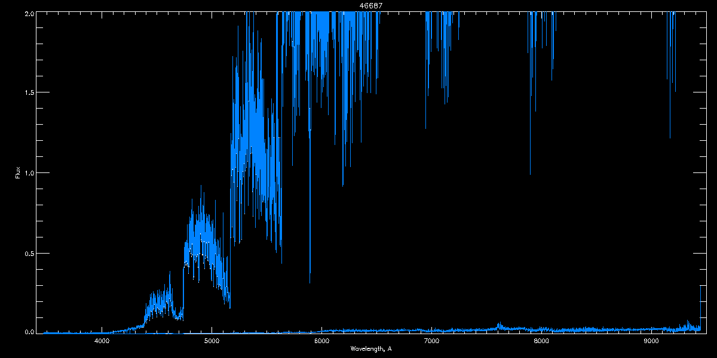This screenshot has height=358, width=717.
Task: Click the 0.0 y-axis tick label
Action: tap(28, 331)
